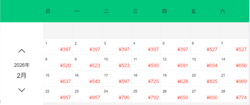This screenshot has width=250, height=105.
Task: Choose February 24 priced ¥790
Action: pos(117,95)
